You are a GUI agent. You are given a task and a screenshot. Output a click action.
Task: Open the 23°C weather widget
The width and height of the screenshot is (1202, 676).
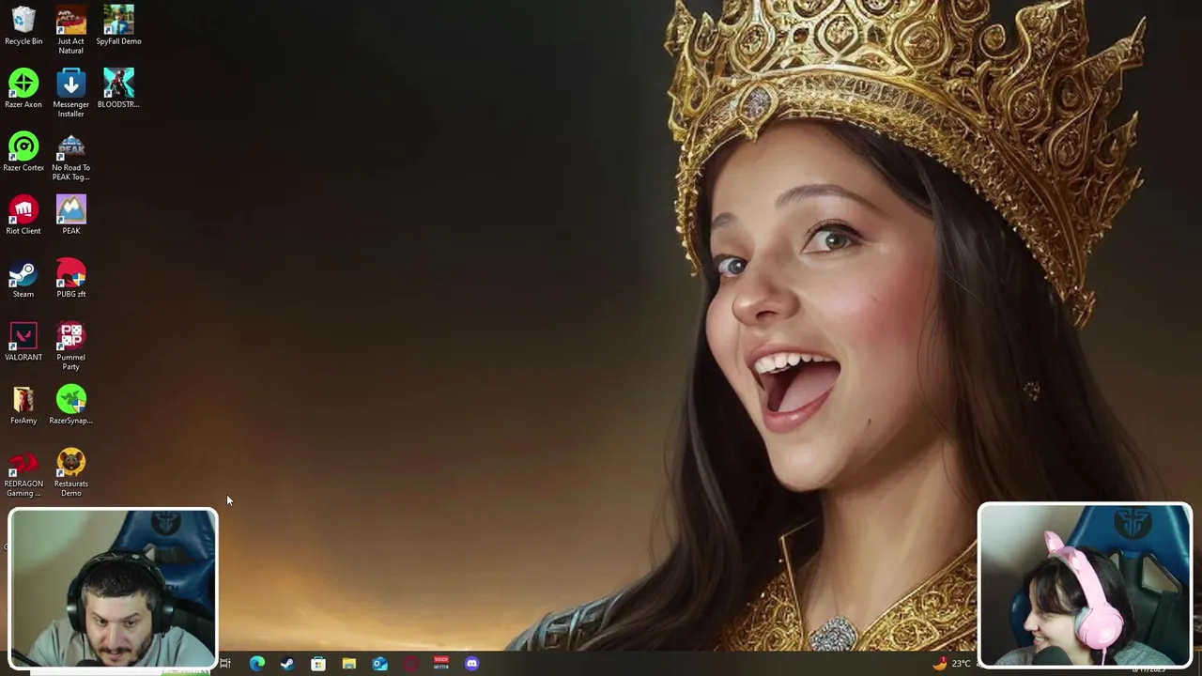click(951, 664)
